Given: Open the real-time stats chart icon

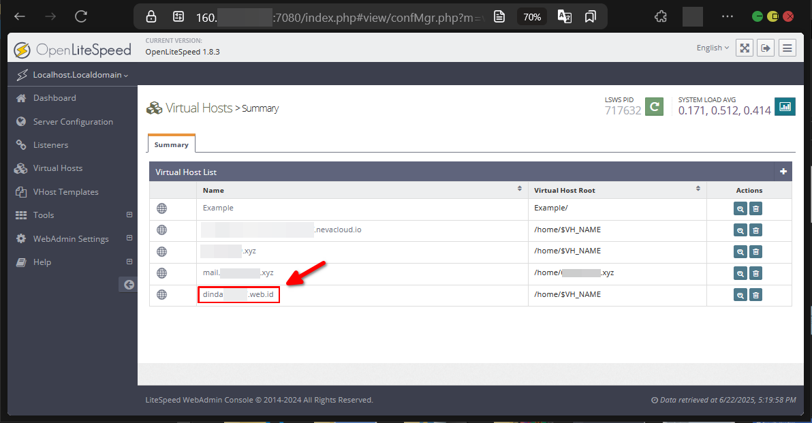Looking at the screenshot, I should (785, 107).
